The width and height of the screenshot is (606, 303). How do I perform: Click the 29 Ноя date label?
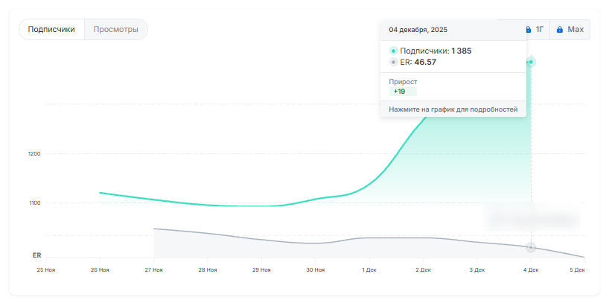(x=261, y=269)
